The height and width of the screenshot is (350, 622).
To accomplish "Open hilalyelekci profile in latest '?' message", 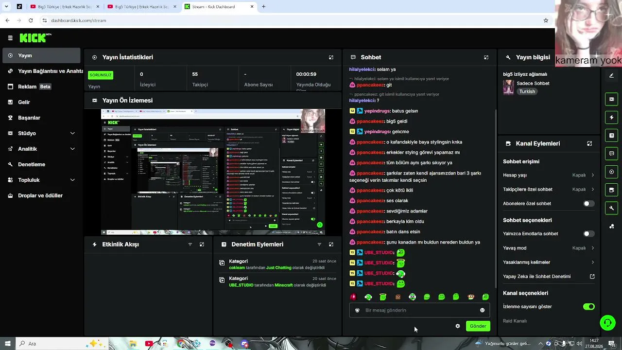I will point(362,101).
